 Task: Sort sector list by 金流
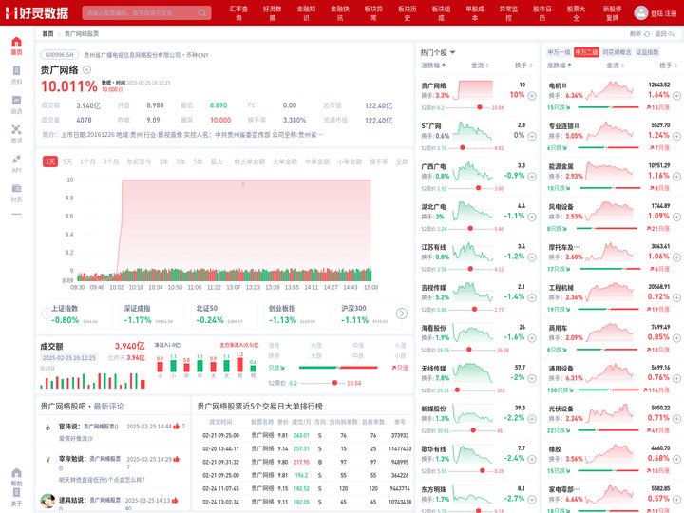(615, 66)
